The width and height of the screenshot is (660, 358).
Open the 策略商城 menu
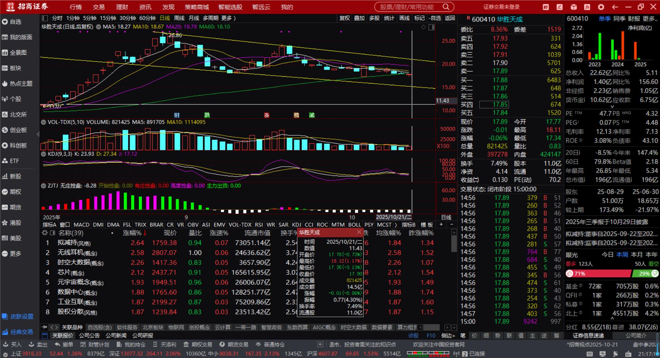pyautogui.click(x=197, y=7)
